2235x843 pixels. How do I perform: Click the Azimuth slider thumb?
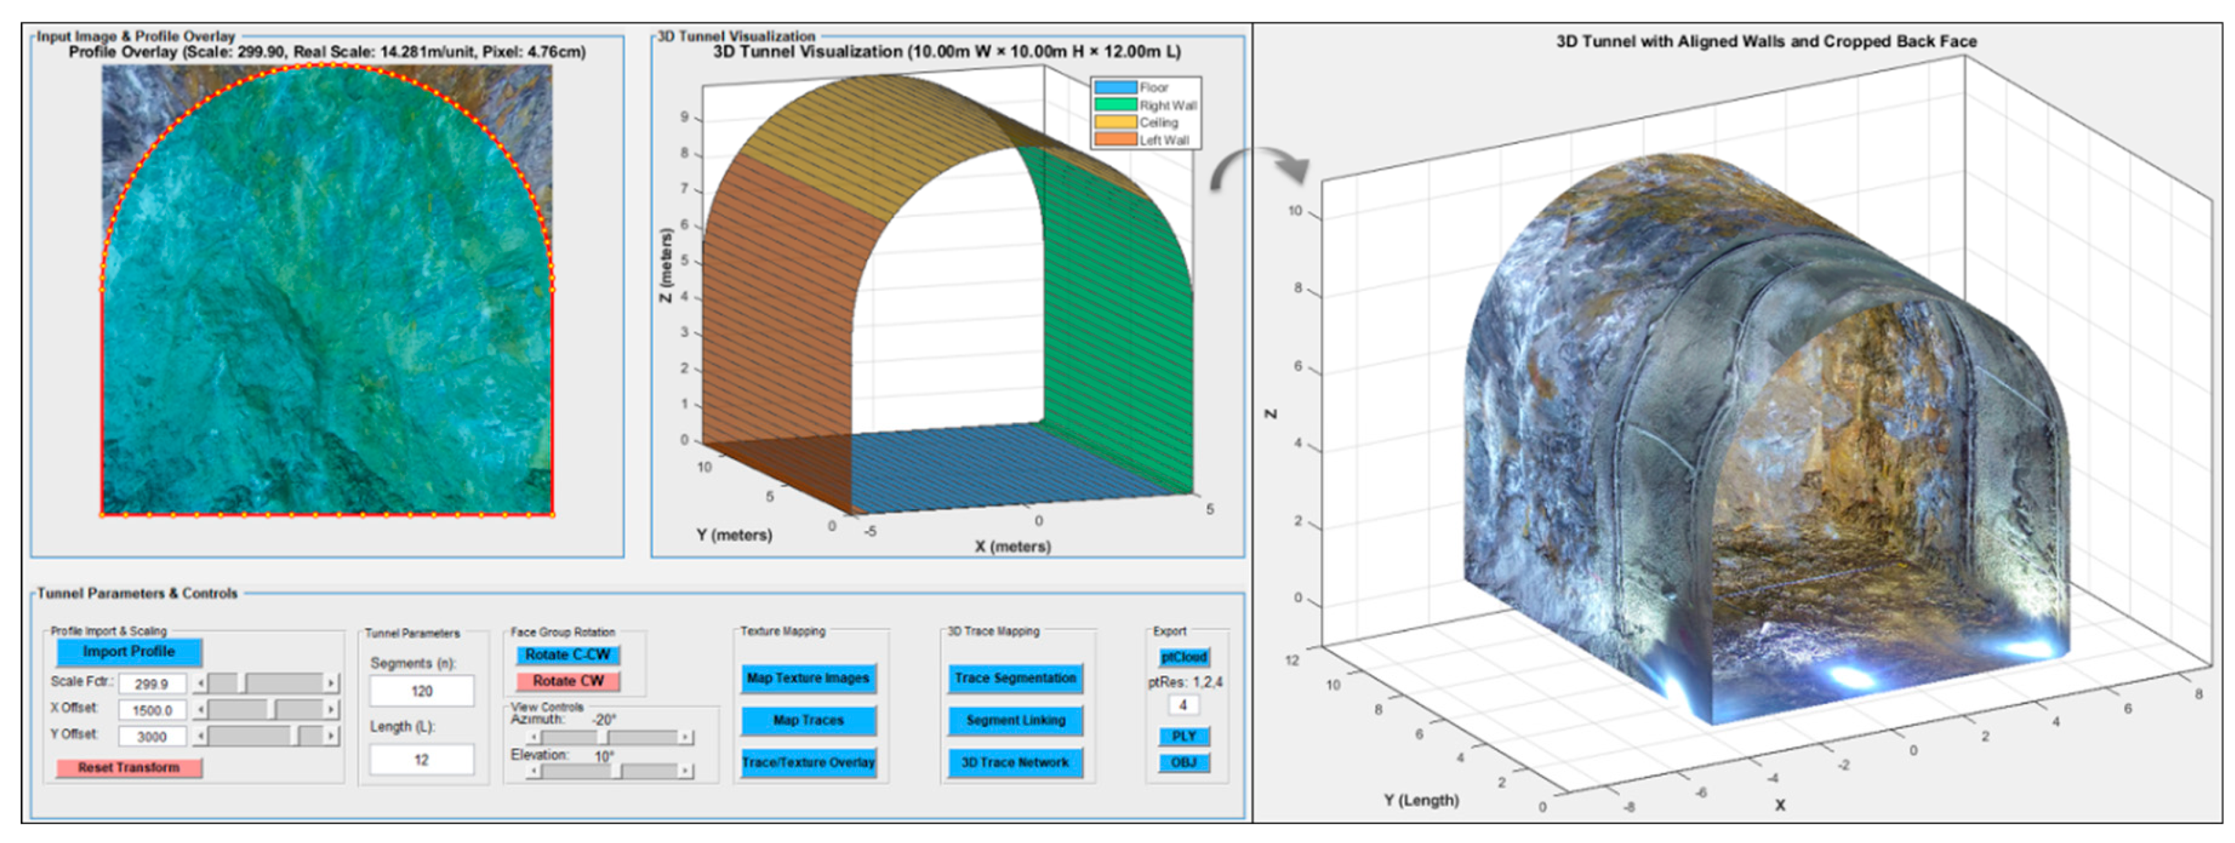[x=603, y=737]
